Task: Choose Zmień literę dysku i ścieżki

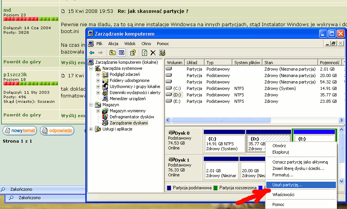Action: pos(301,168)
